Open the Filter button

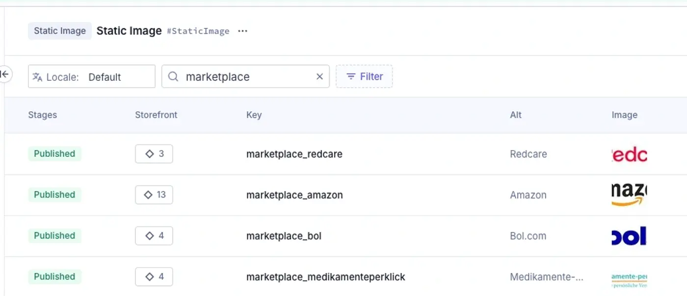point(364,76)
